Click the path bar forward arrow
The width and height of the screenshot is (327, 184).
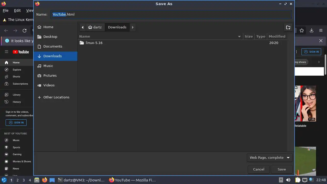tap(133, 27)
